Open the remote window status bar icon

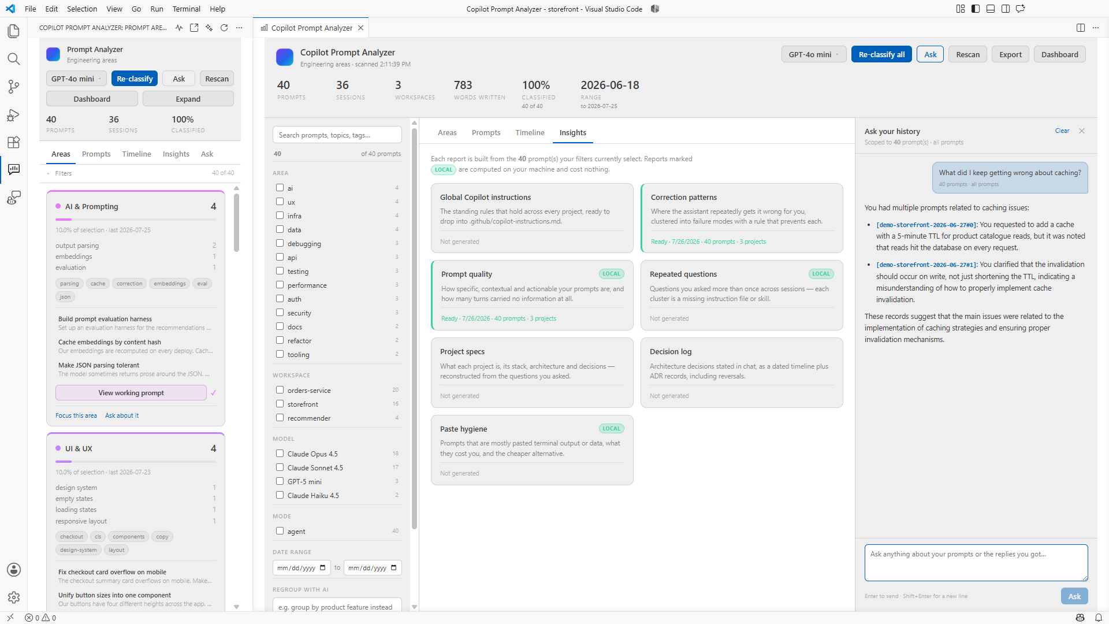(10, 618)
